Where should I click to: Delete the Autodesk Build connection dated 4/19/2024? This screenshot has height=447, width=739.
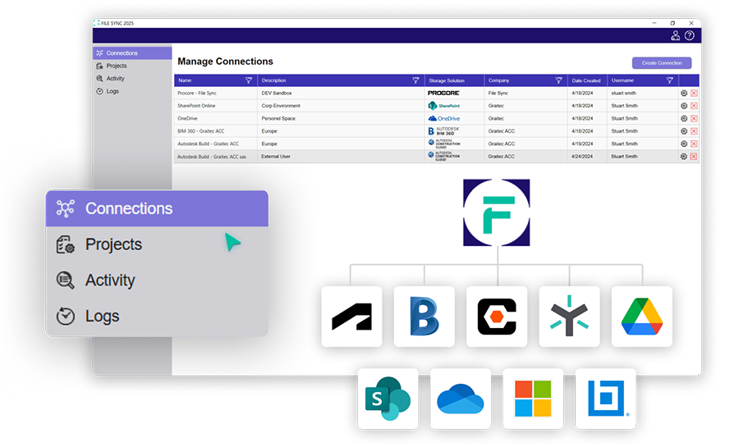click(694, 144)
